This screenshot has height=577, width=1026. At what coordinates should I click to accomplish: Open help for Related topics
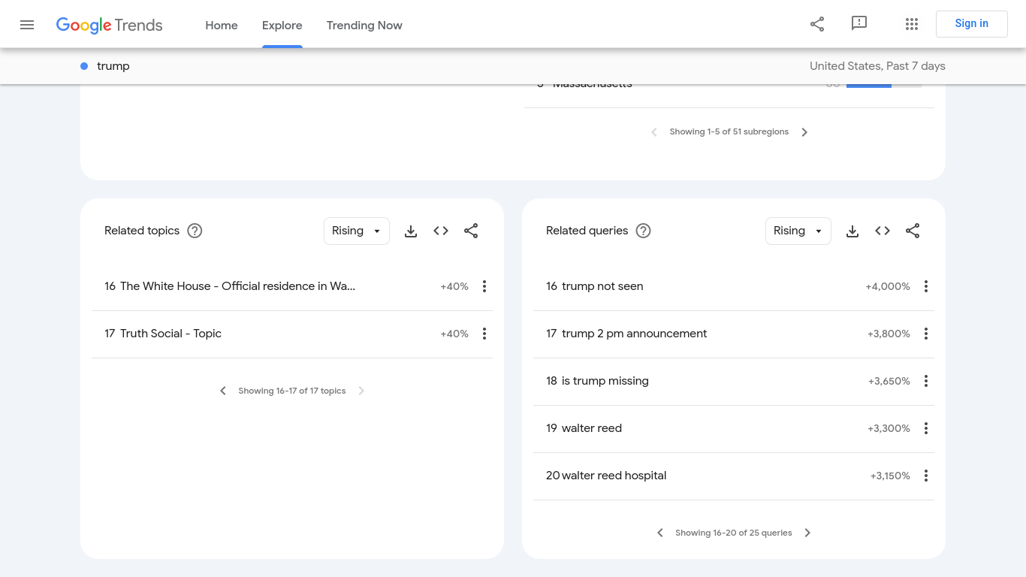click(195, 231)
